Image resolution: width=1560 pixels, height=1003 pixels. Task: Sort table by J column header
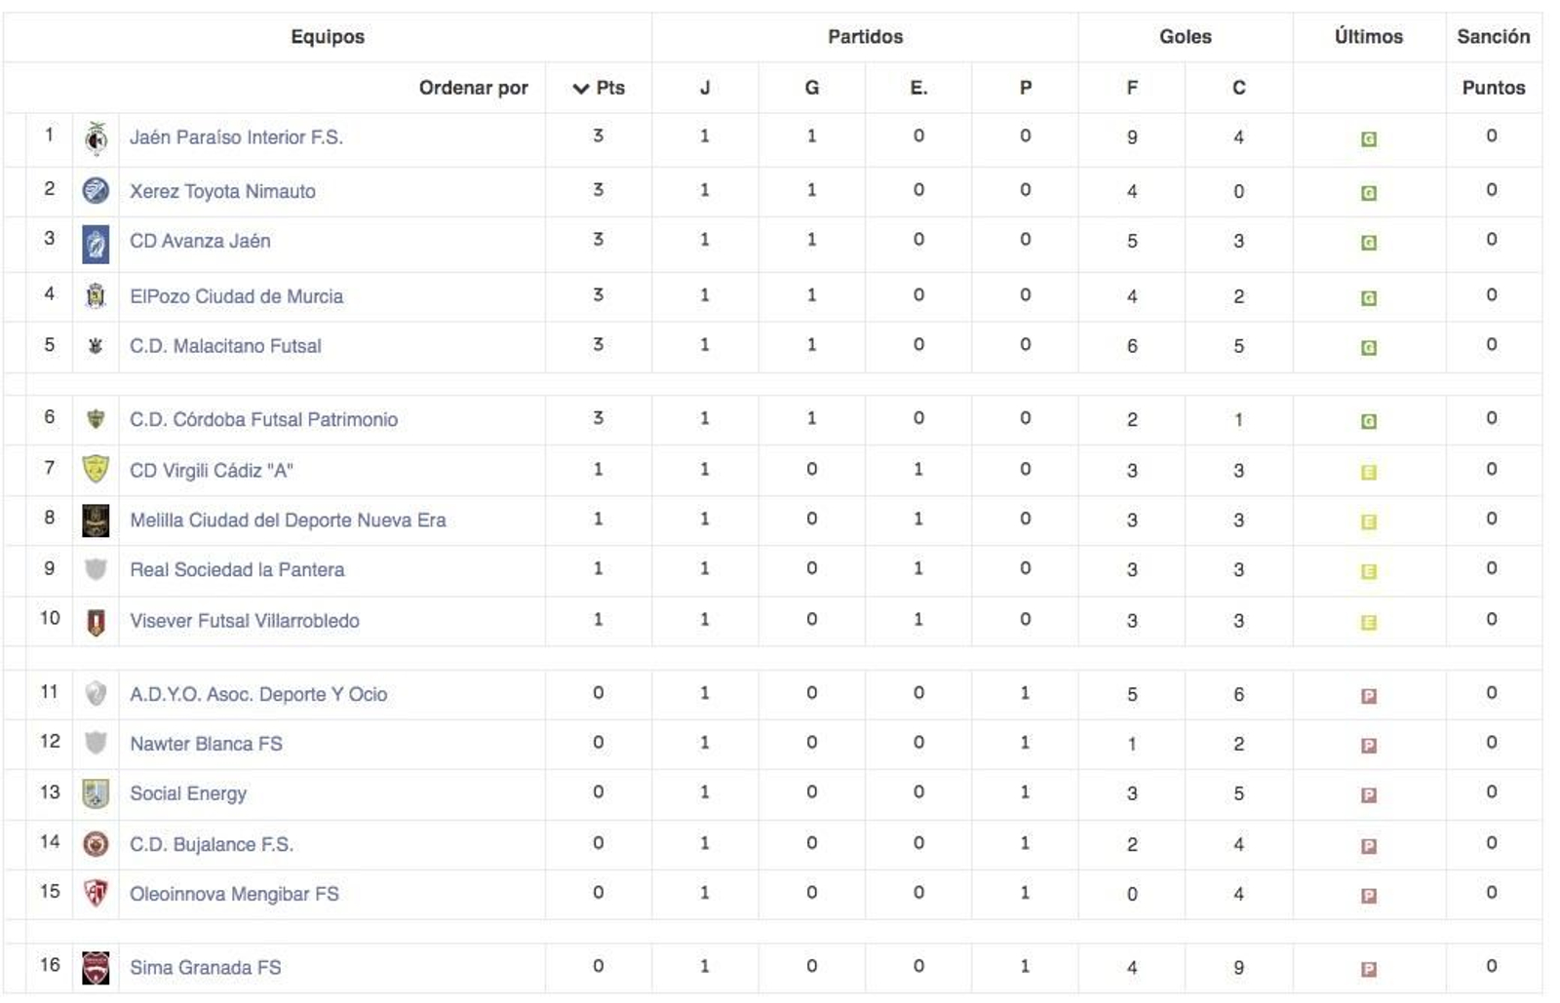click(x=704, y=88)
